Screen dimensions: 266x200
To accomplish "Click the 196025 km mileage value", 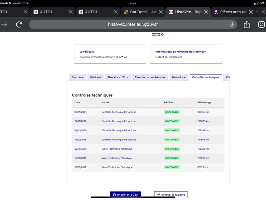I will [203, 121].
